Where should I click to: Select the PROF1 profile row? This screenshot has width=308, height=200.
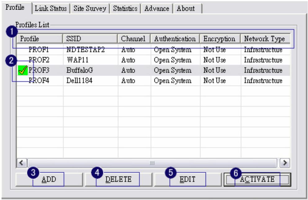[x=154, y=50]
